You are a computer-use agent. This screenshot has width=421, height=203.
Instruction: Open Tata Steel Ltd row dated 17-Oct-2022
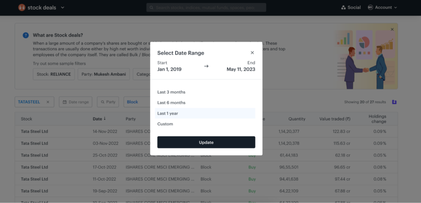[206, 167]
